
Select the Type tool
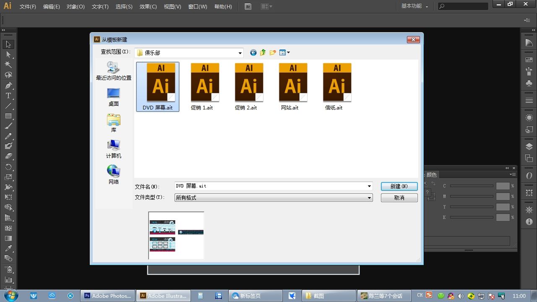(x=8, y=95)
